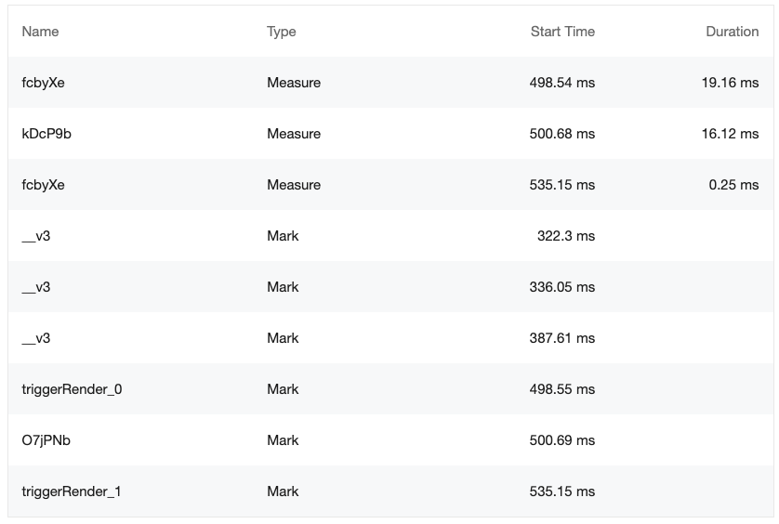The image size is (779, 524).
Task: Select fcbyXe row starting at 535.15 ms
Action: 390,185
